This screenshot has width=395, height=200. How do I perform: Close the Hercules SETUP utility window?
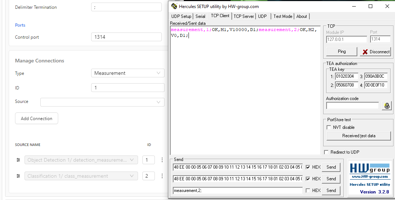pos(387,6)
